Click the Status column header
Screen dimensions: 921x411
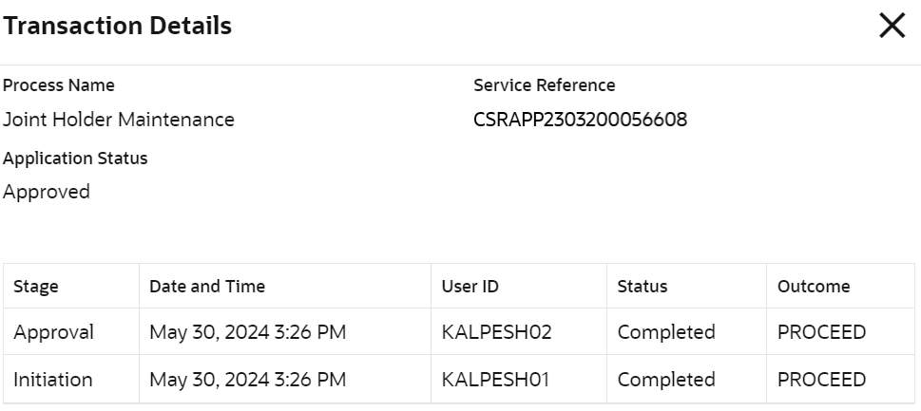pos(643,286)
